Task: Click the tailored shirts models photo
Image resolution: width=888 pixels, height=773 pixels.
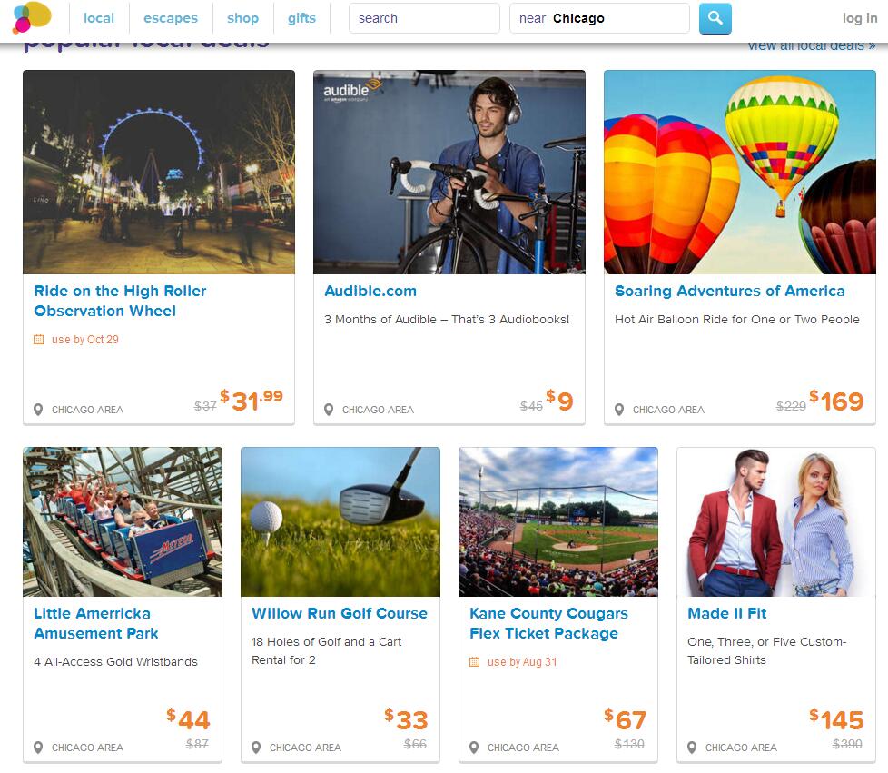Action: 776,521
